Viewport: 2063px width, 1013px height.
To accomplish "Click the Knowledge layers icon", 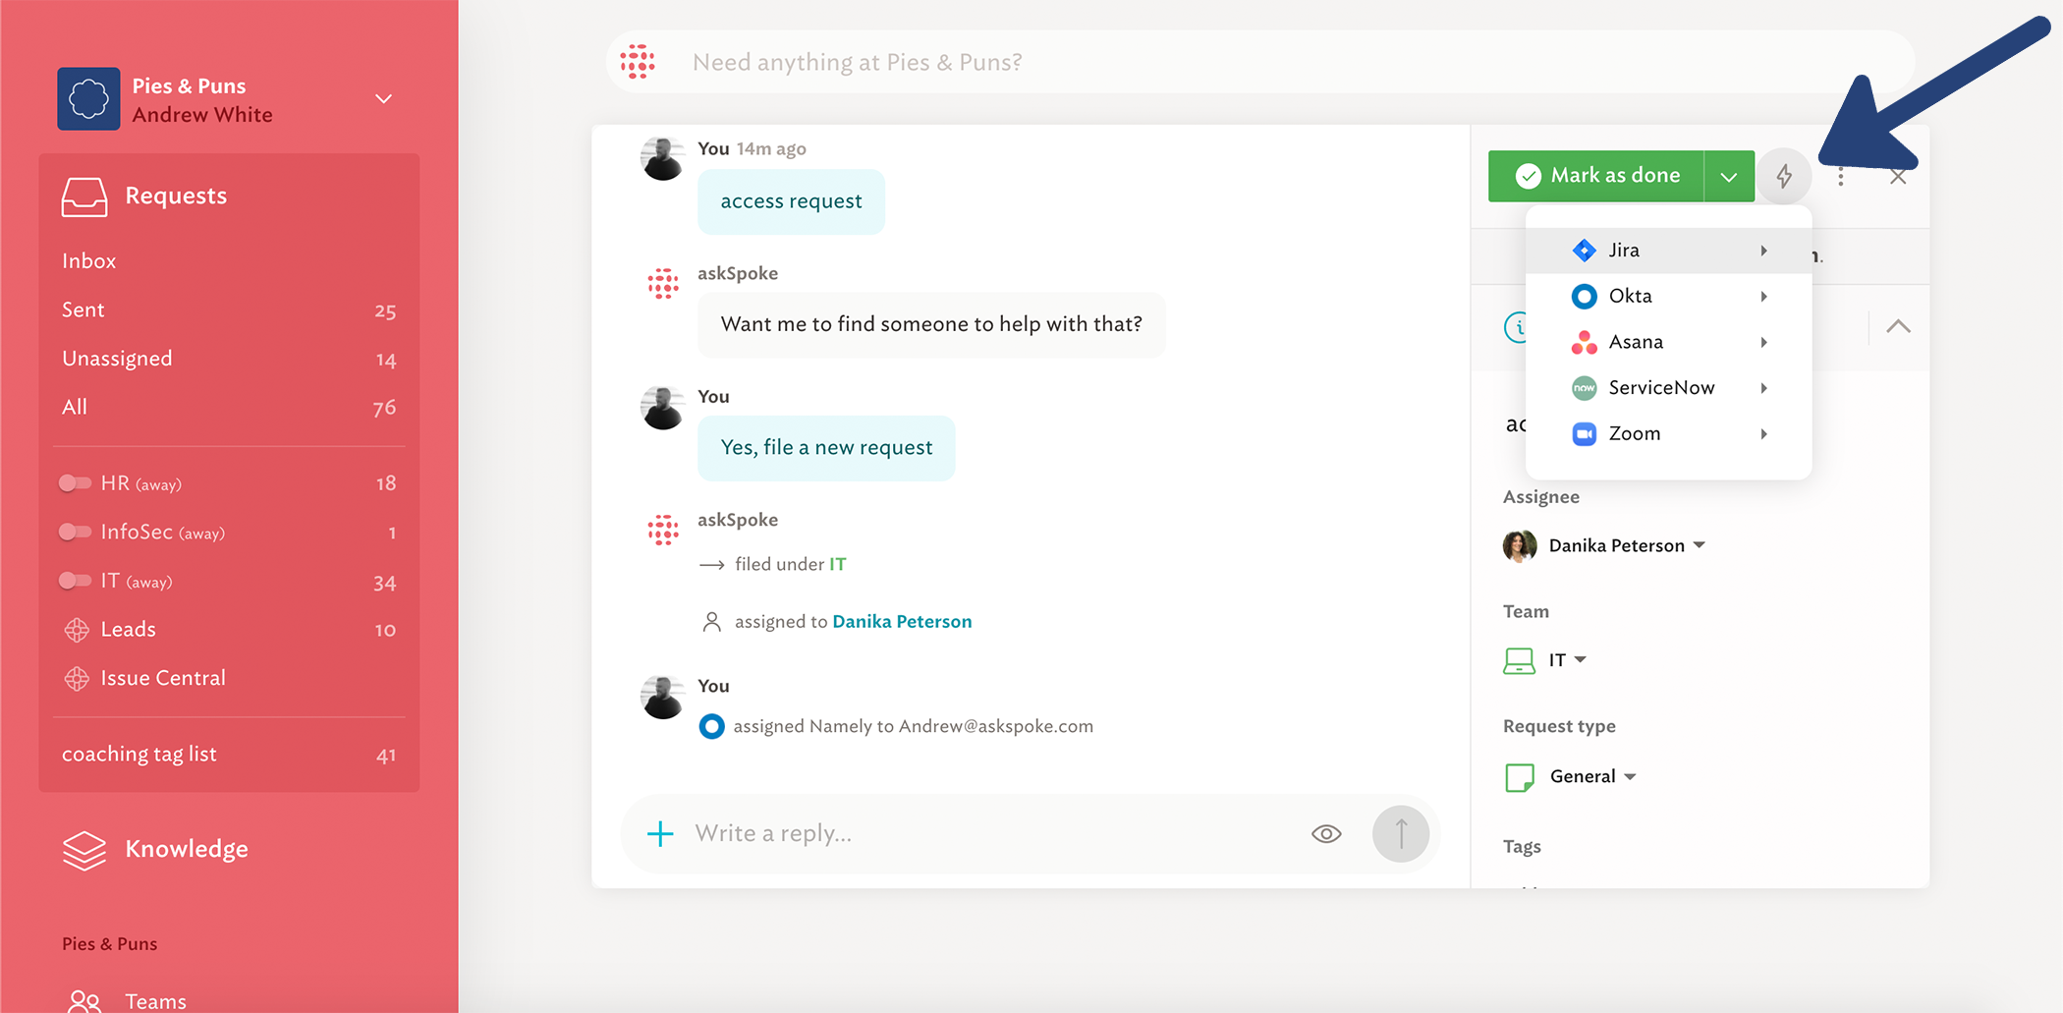I will (x=84, y=850).
